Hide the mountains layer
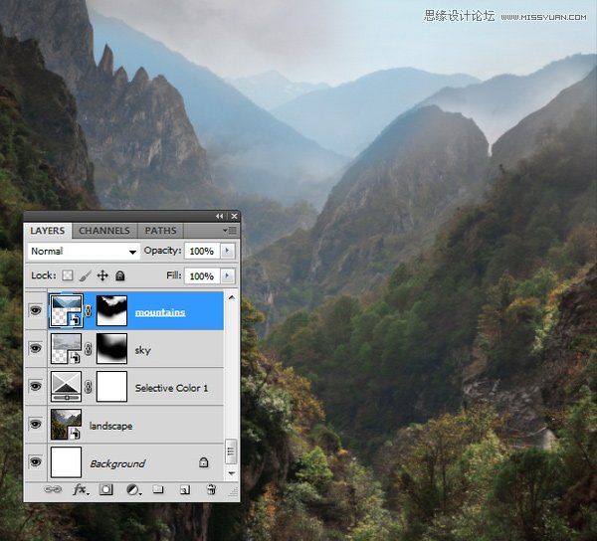Screen dimensions: 597x541 pos(36,310)
